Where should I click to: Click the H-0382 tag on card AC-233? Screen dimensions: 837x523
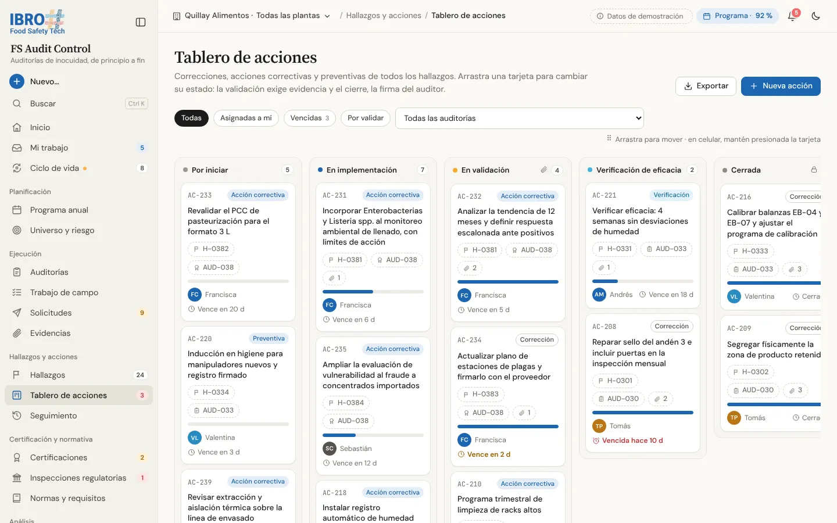click(x=211, y=249)
